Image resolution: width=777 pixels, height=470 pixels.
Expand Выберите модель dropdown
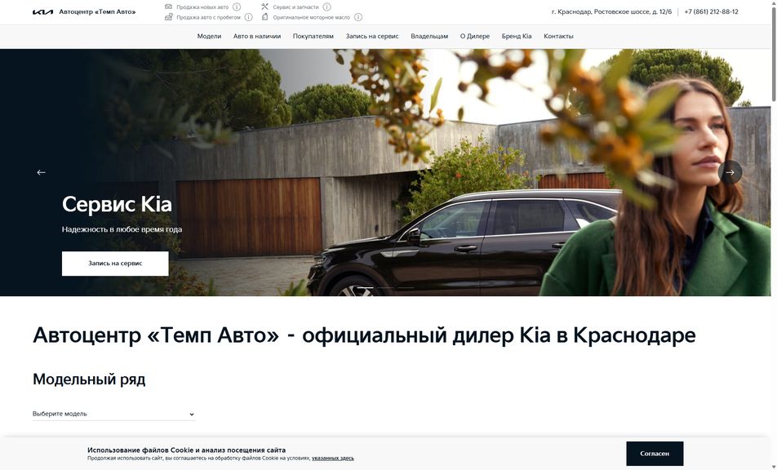coord(114,414)
